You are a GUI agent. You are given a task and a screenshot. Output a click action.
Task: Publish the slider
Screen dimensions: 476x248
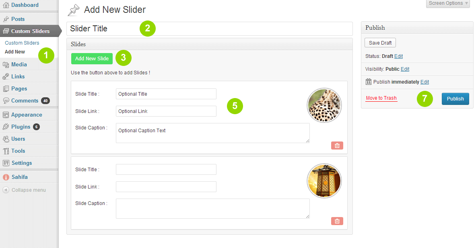[455, 99]
